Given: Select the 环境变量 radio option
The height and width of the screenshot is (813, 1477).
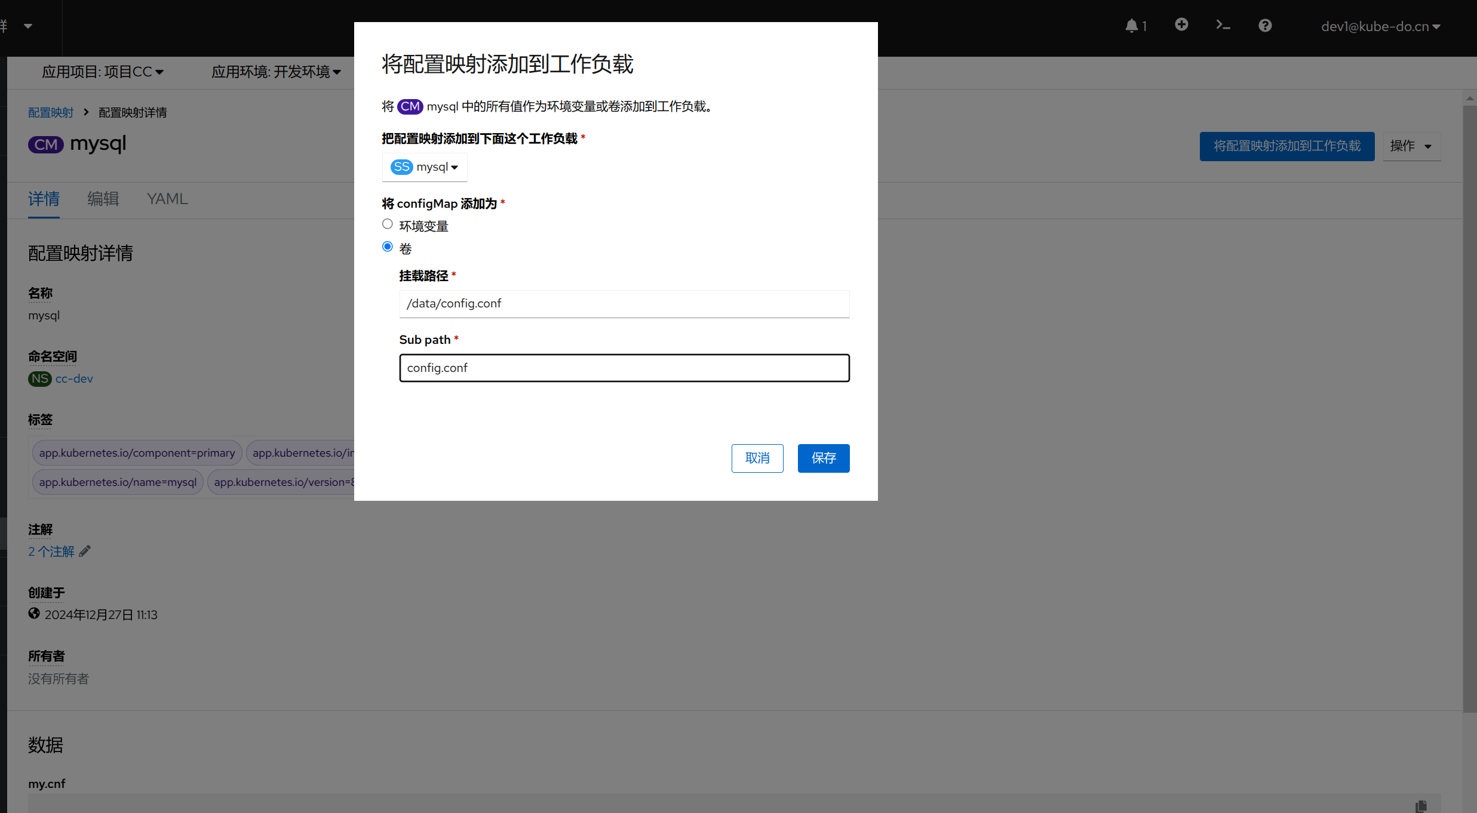Looking at the screenshot, I should [x=388, y=224].
